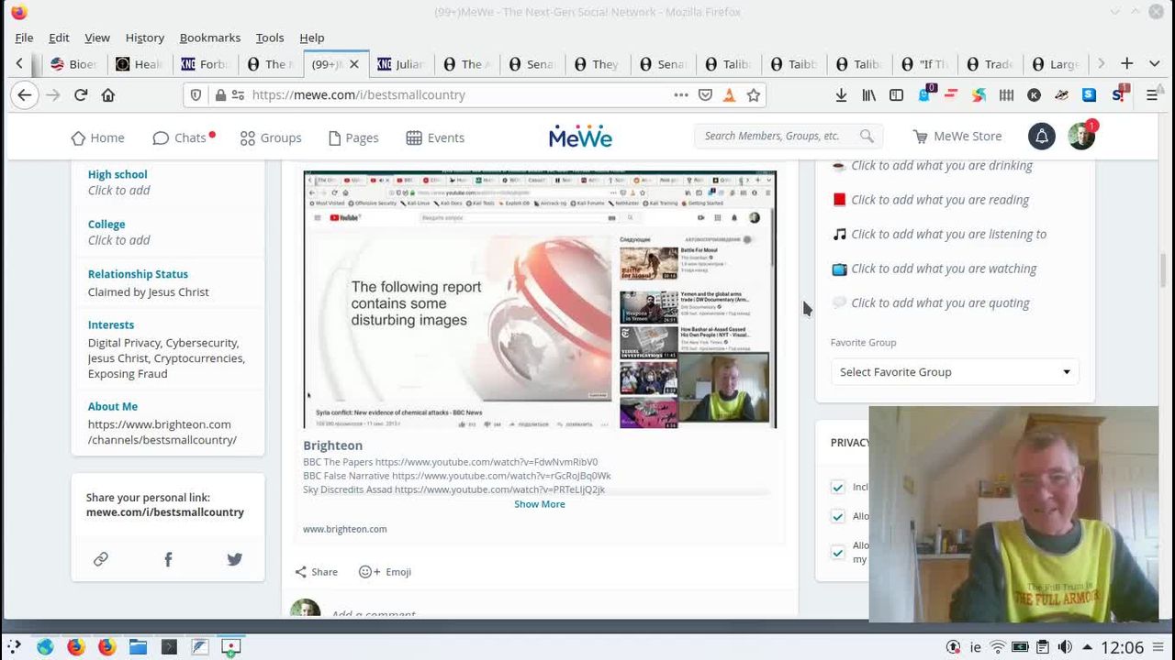Open MeWe notifications bell
Image resolution: width=1175 pixels, height=660 pixels.
pos(1041,137)
